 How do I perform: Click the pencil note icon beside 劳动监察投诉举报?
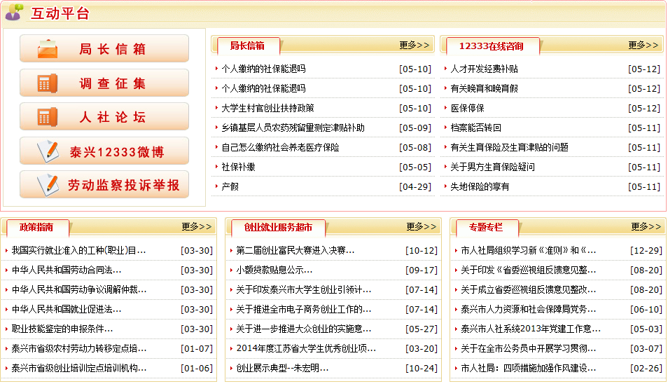coord(48,184)
